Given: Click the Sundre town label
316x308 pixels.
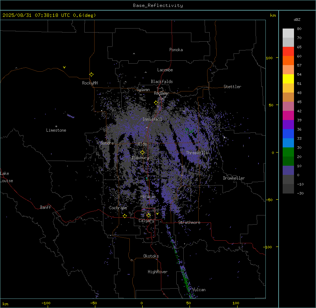Looking at the screenshot, I should [x=107, y=143].
